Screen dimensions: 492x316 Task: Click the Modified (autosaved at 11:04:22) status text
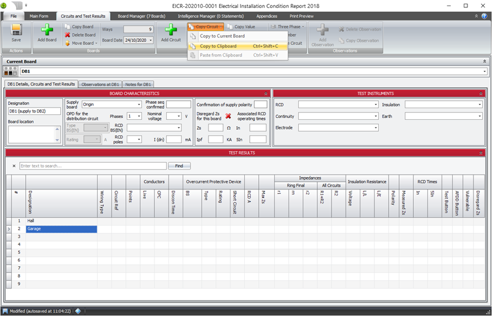tap(40, 311)
